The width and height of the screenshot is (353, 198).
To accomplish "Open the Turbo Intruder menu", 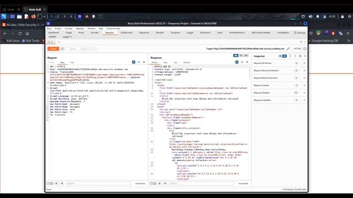I will (113, 29).
